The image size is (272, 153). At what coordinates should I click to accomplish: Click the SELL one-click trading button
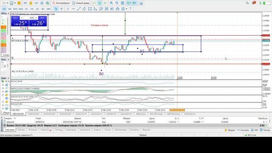15,18
